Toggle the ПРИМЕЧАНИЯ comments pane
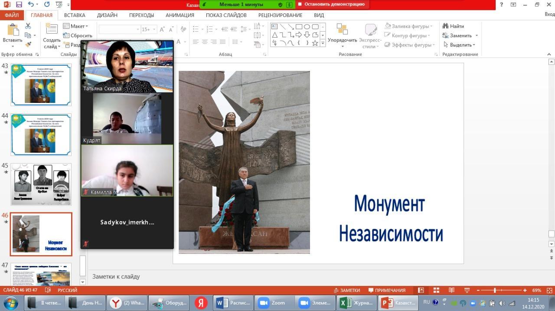 coord(387,290)
